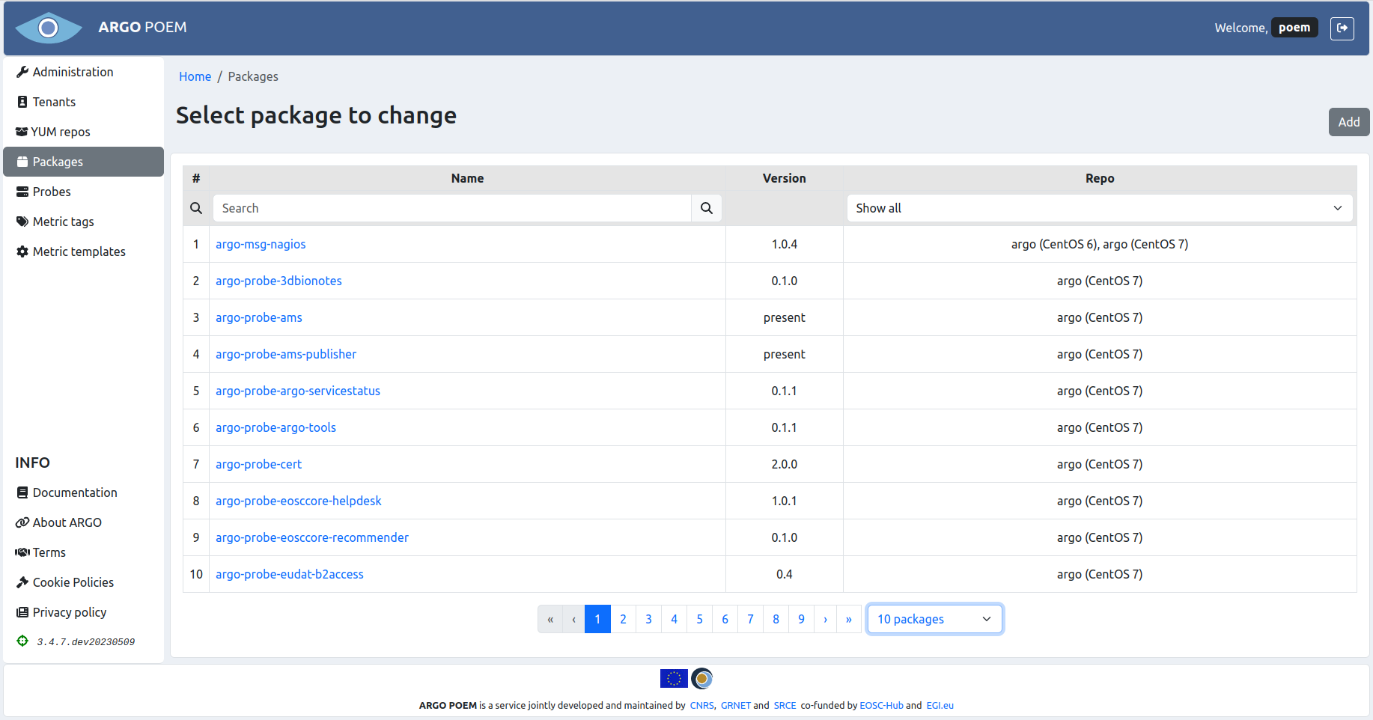1373x720 pixels.
Task: Click the logout icon in header
Action: pos(1342,28)
